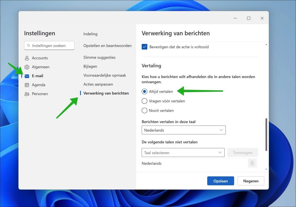296x207 pixels.
Task: Click the E-mail envelope icon
Action: (x=27, y=76)
